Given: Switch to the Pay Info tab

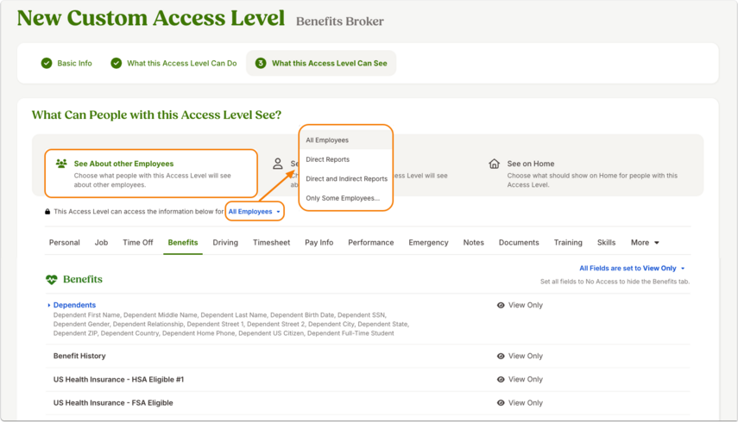Looking at the screenshot, I should (x=319, y=243).
